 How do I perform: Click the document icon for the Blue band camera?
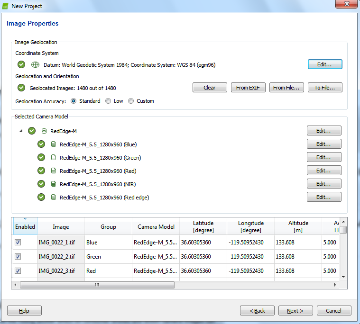(54, 144)
